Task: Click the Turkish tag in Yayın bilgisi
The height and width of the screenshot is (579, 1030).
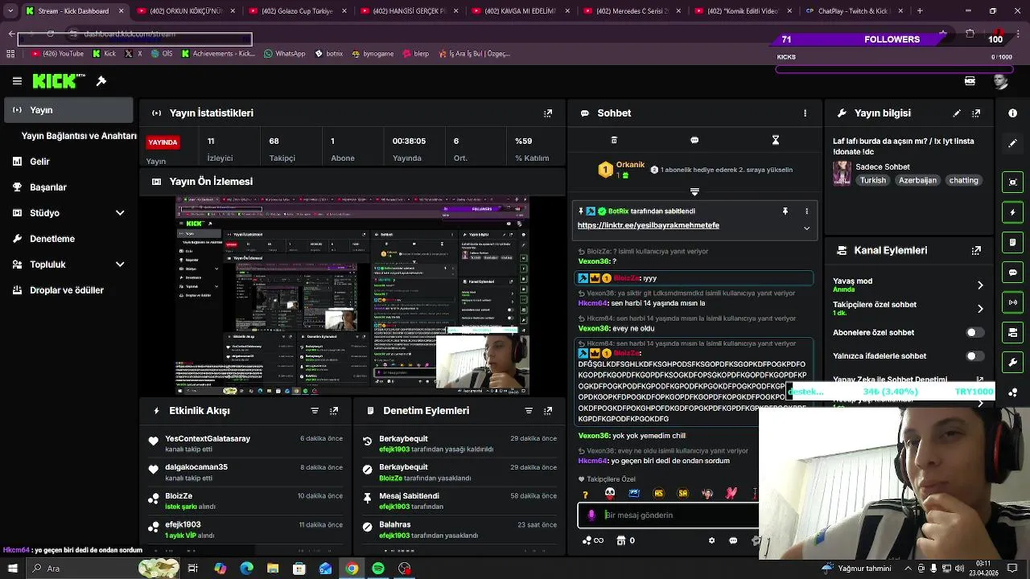Action: pos(872,181)
